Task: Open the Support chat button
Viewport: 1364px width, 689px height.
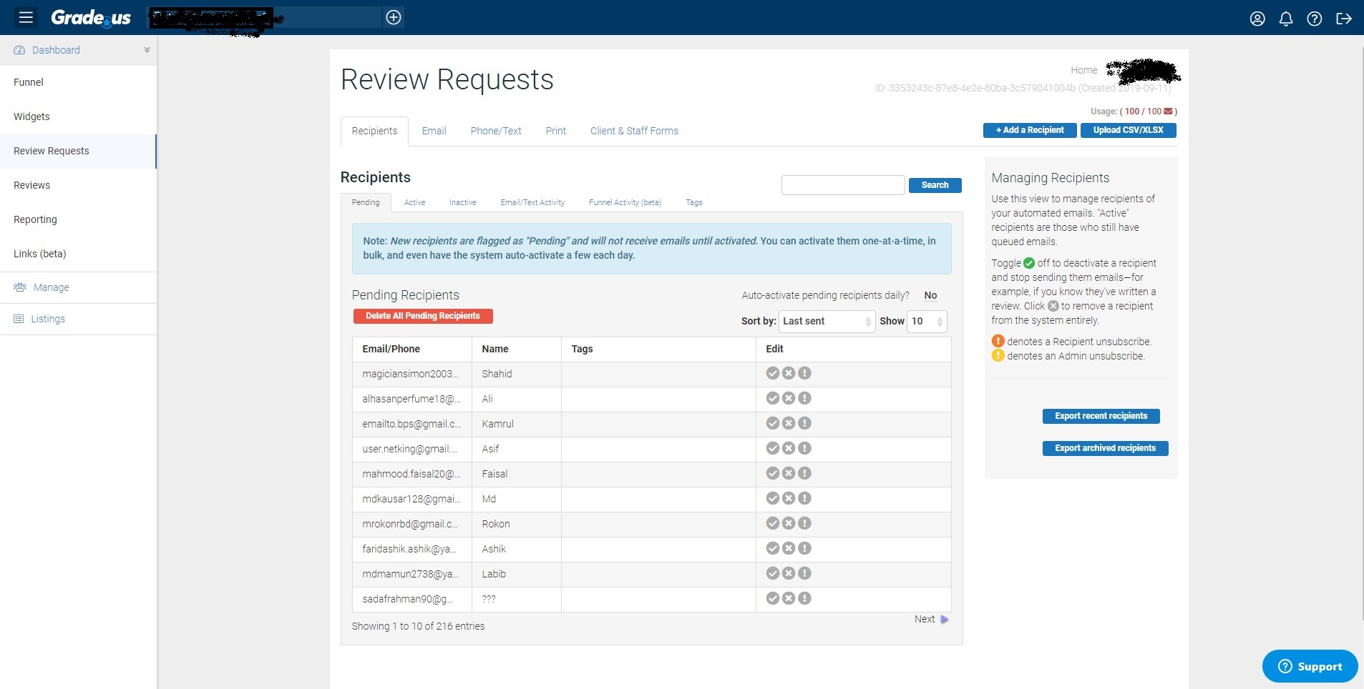Action: [x=1310, y=666]
